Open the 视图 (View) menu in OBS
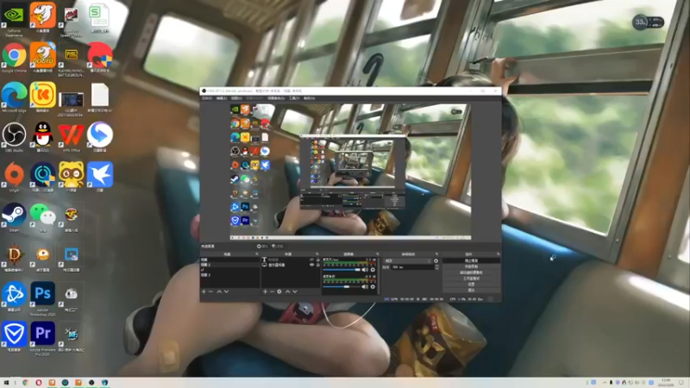 [x=236, y=98]
